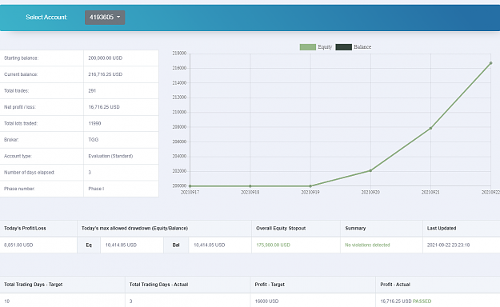This screenshot has width=500, height=307.
Task: Select the chart point at 20210917
Action: (x=190, y=185)
